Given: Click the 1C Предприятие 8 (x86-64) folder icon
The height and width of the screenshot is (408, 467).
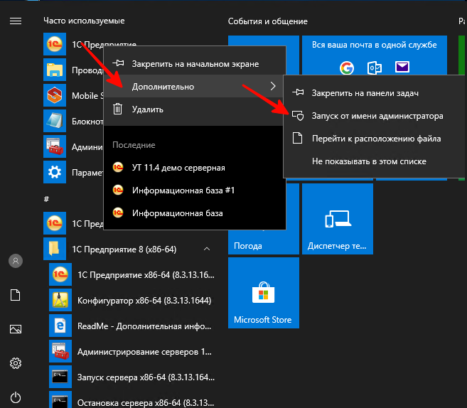Looking at the screenshot, I should [55, 249].
